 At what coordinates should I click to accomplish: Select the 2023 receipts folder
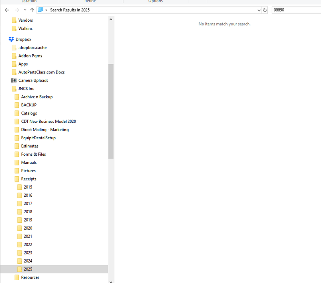[28, 252]
